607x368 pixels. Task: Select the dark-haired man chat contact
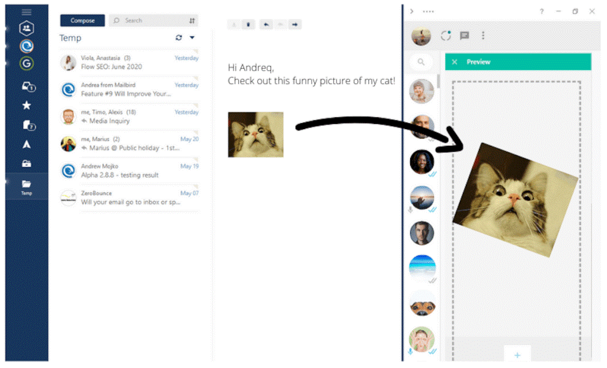pos(421,233)
